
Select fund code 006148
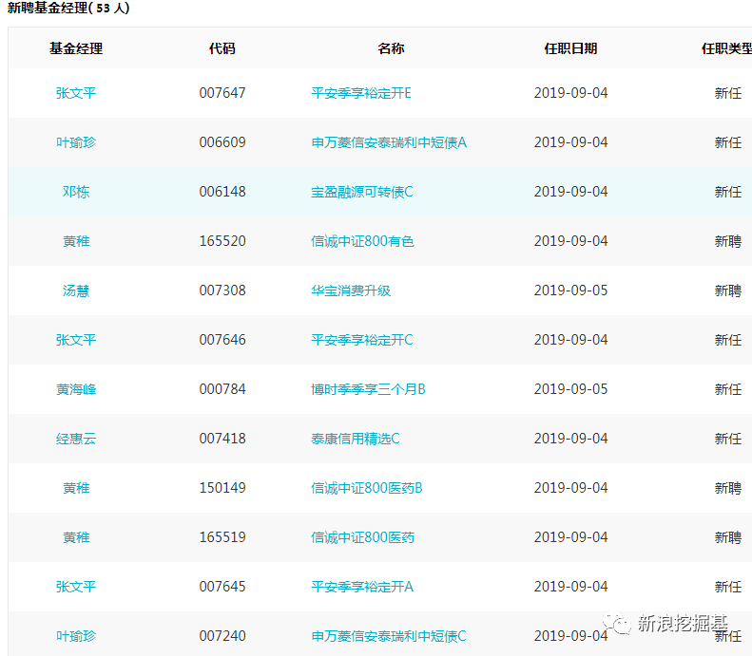click(x=222, y=192)
